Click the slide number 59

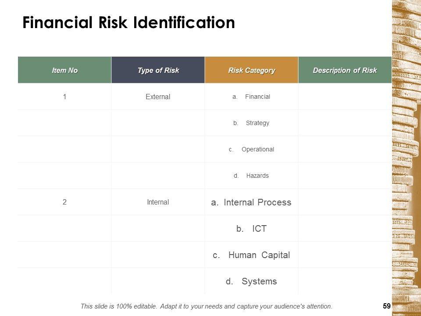(386, 306)
